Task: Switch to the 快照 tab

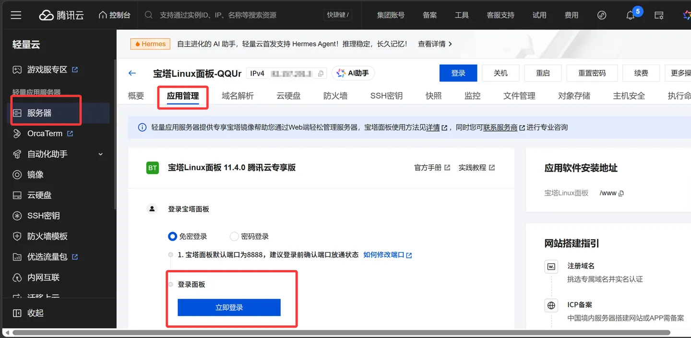Action: click(433, 96)
